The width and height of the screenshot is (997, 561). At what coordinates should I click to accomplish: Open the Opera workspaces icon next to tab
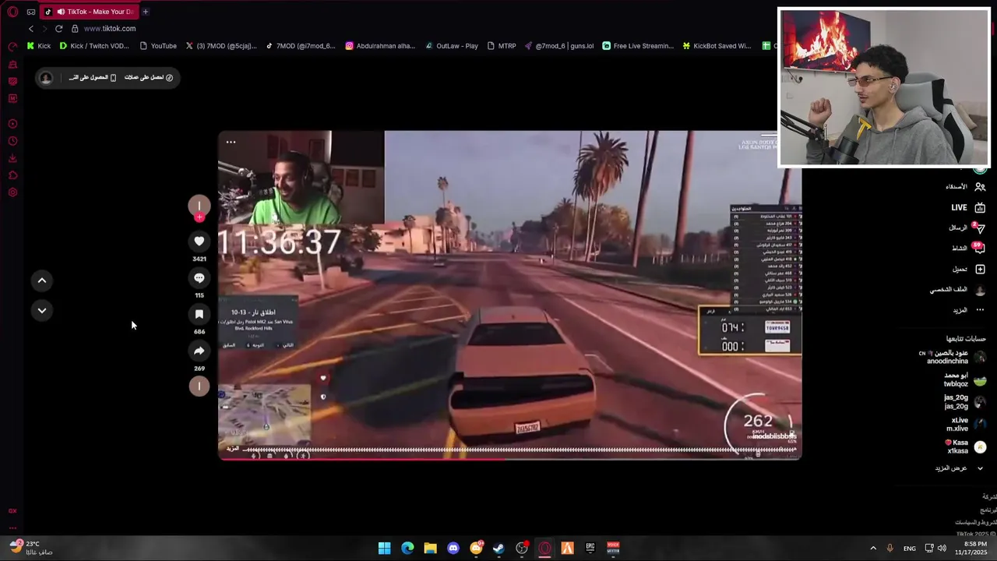tap(31, 12)
